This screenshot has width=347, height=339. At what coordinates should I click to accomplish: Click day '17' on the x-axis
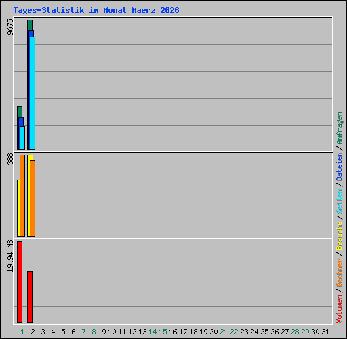pyautogui.click(x=183, y=332)
